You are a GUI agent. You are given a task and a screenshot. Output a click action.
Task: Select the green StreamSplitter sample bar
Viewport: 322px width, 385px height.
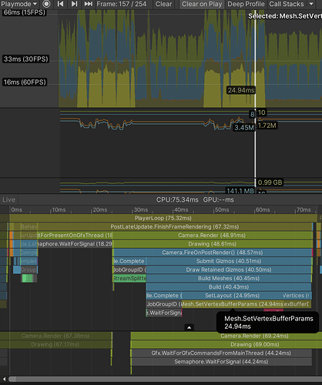click(129, 278)
